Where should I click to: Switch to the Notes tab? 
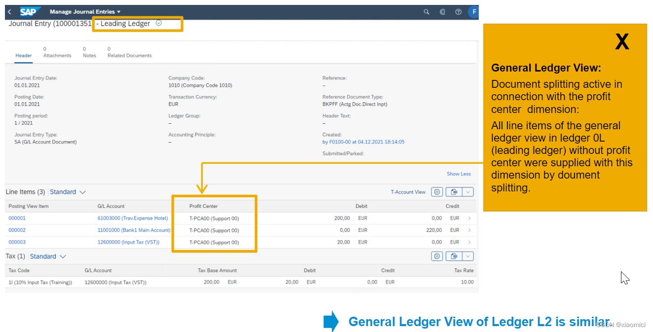(x=89, y=52)
